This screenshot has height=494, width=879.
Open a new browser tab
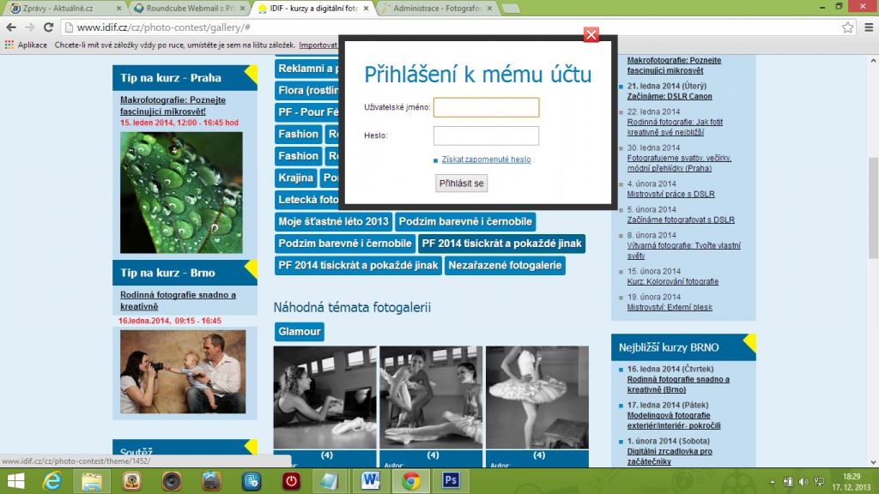[510, 9]
